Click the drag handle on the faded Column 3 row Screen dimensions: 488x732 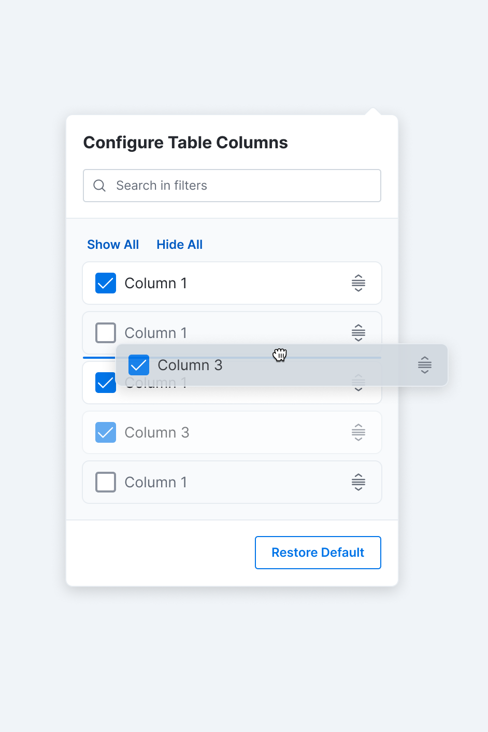(x=358, y=432)
